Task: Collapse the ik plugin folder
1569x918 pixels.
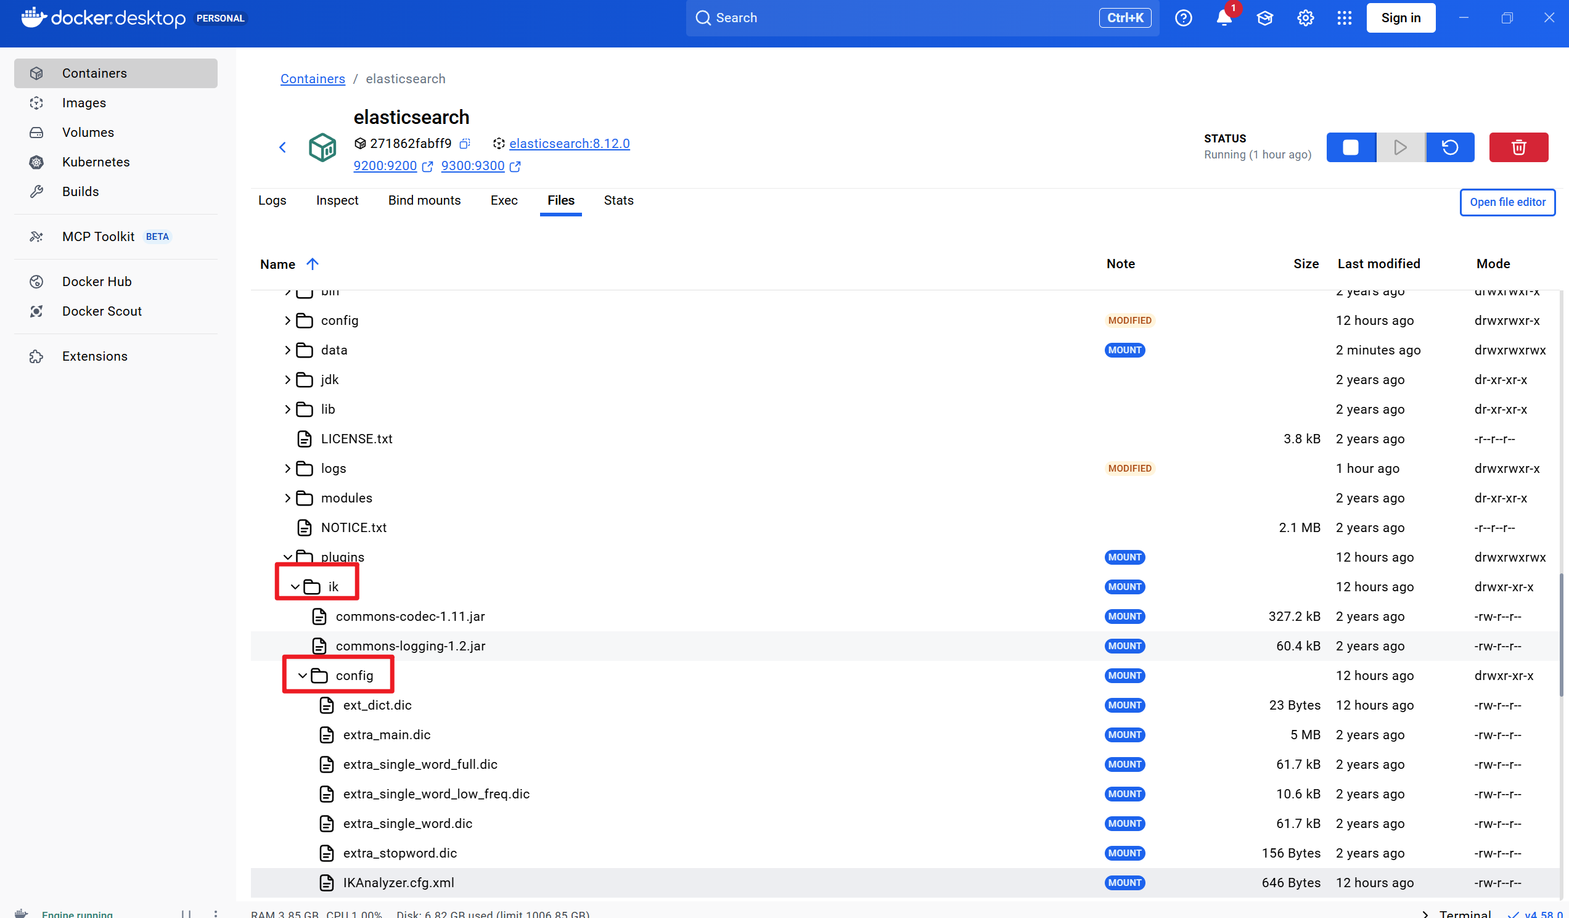Action: point(295,587)
